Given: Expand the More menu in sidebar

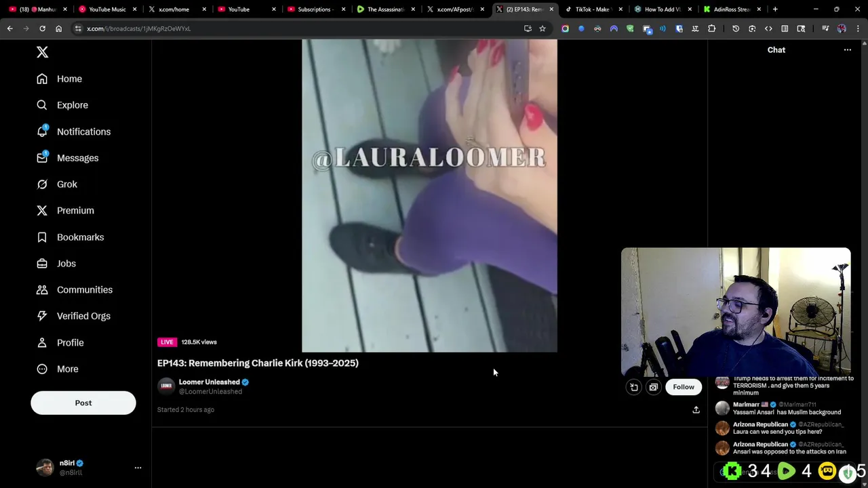Looking at the screenshot, I should [58, 369].
